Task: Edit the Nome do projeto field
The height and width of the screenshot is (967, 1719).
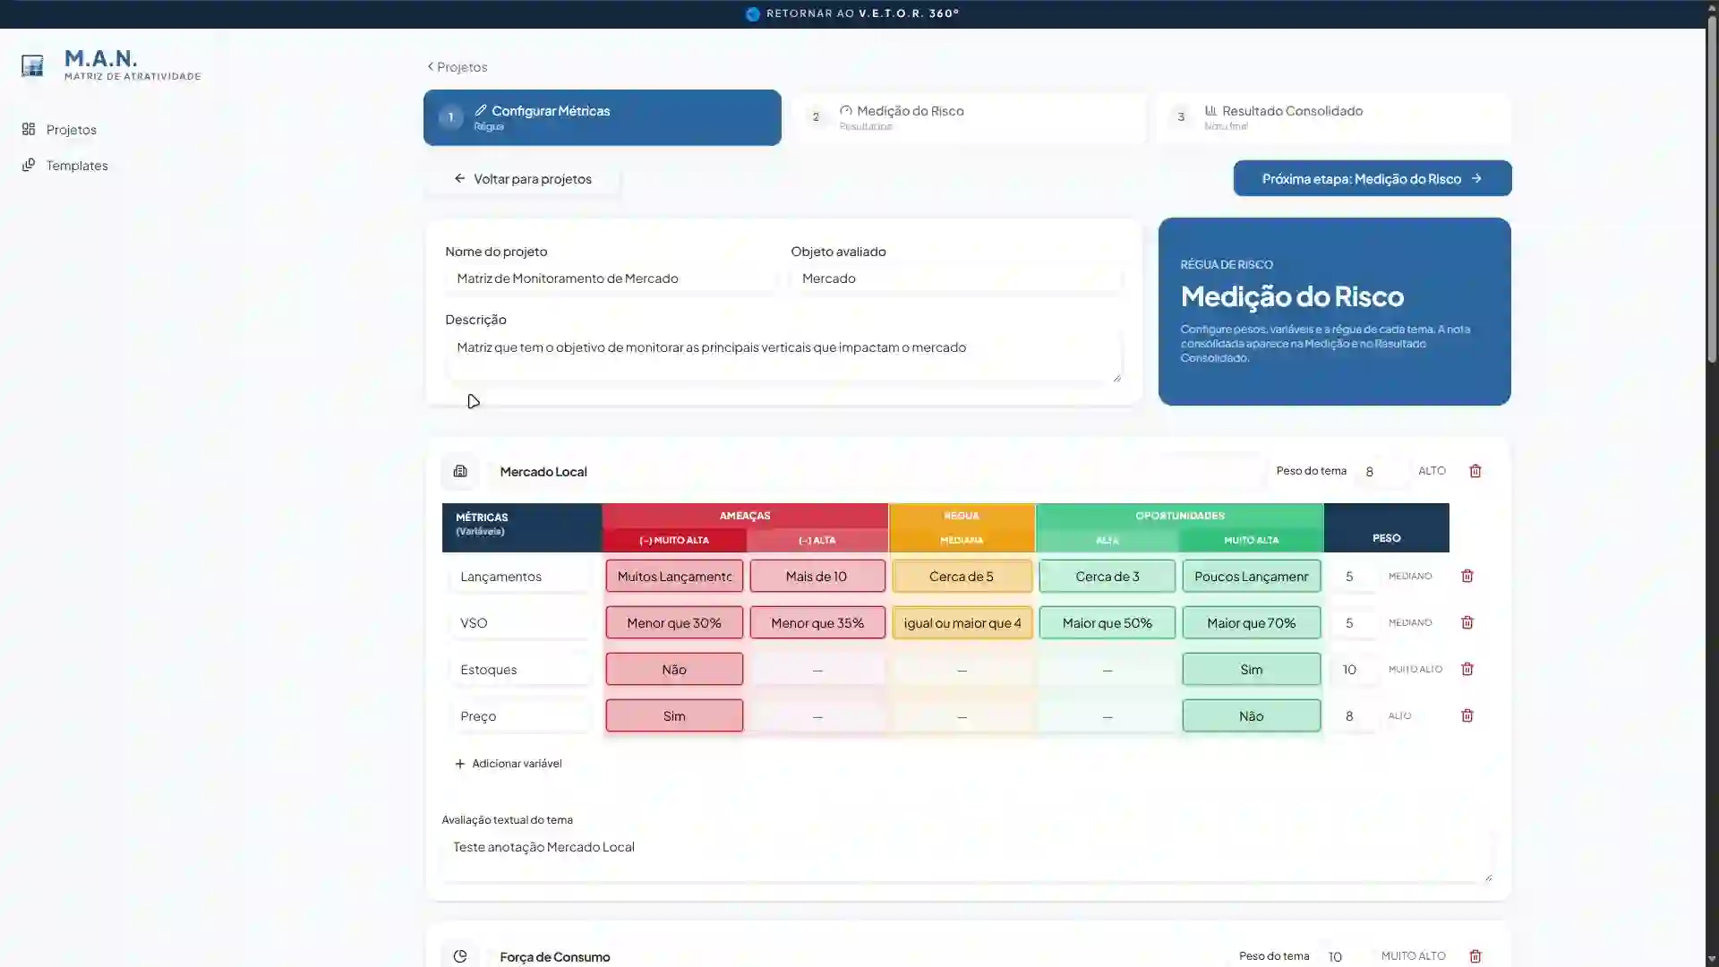Action: [x=611, y=278]
